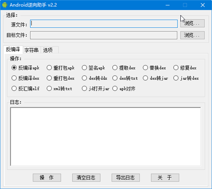The image size is (212, 189).
Task: Browse for the 目标文件 target file
Action: click(192, 35)
